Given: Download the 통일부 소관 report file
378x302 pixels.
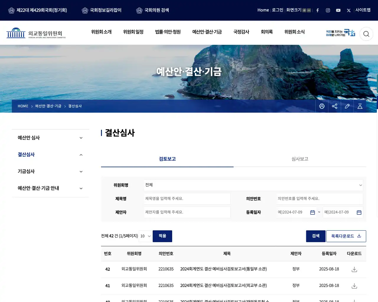Looking at the screenshot, I should [x=354, y=269].
